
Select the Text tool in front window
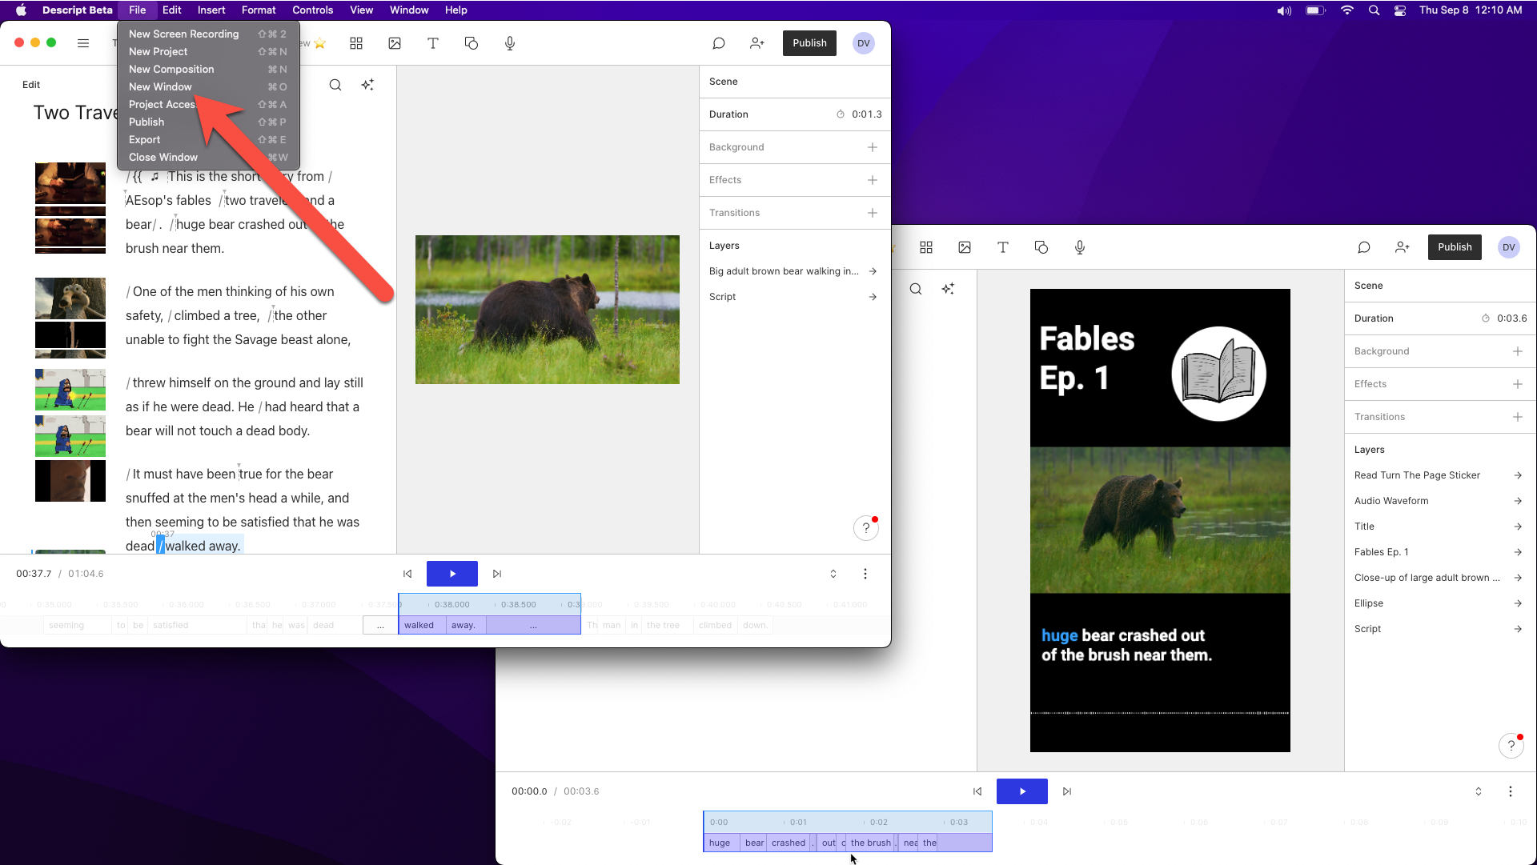433,43
